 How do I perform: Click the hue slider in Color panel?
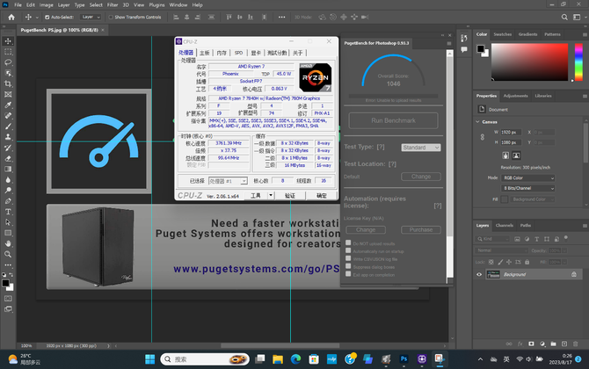[x=578, y=61]
